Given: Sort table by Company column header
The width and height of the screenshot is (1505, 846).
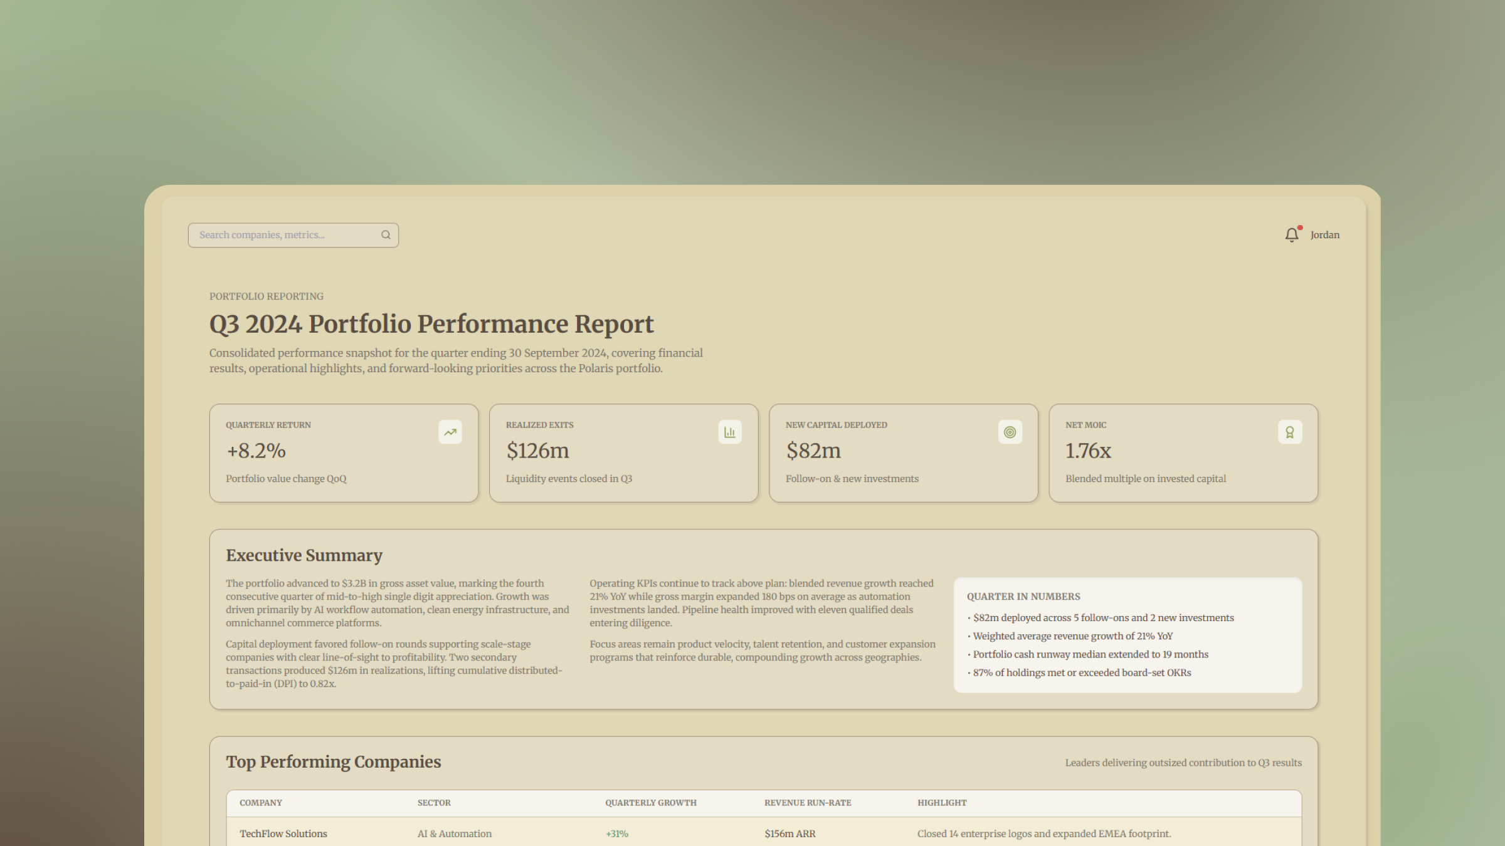Looking at the screenshot, I should 261,803.
